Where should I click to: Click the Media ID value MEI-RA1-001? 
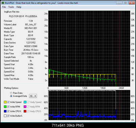point(31,28)
